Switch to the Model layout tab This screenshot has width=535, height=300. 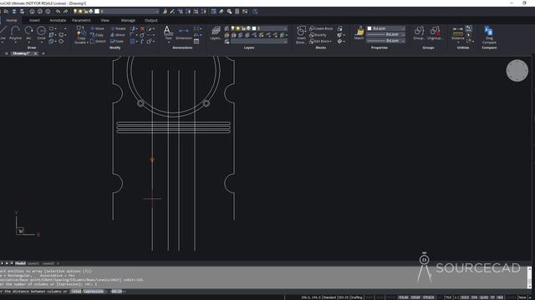click(20, 263)
